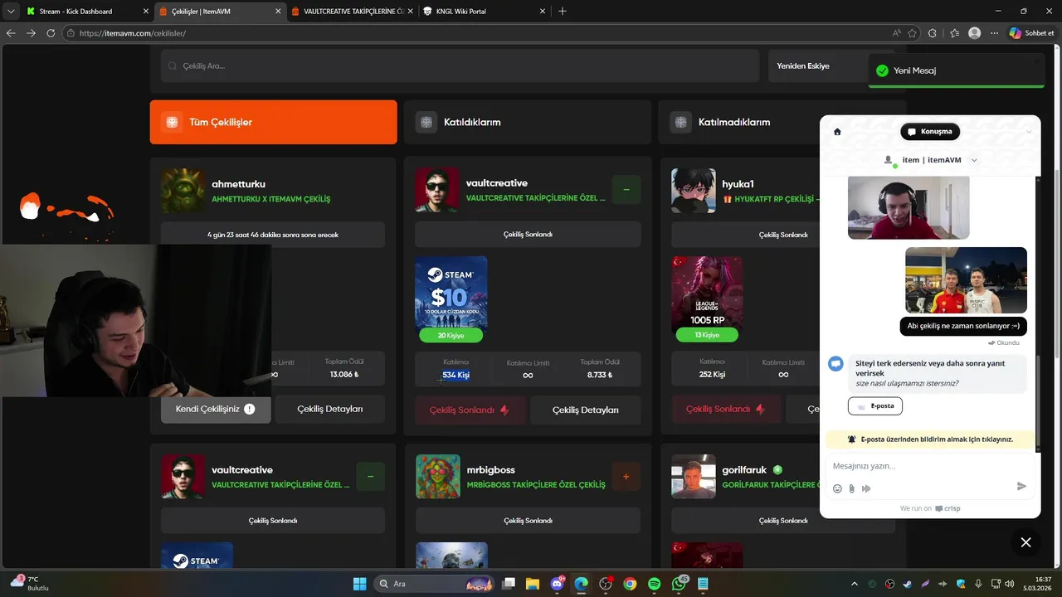
Task: Toggle the plus button on mrbigboss card
Action: click(x=626, y=477)
